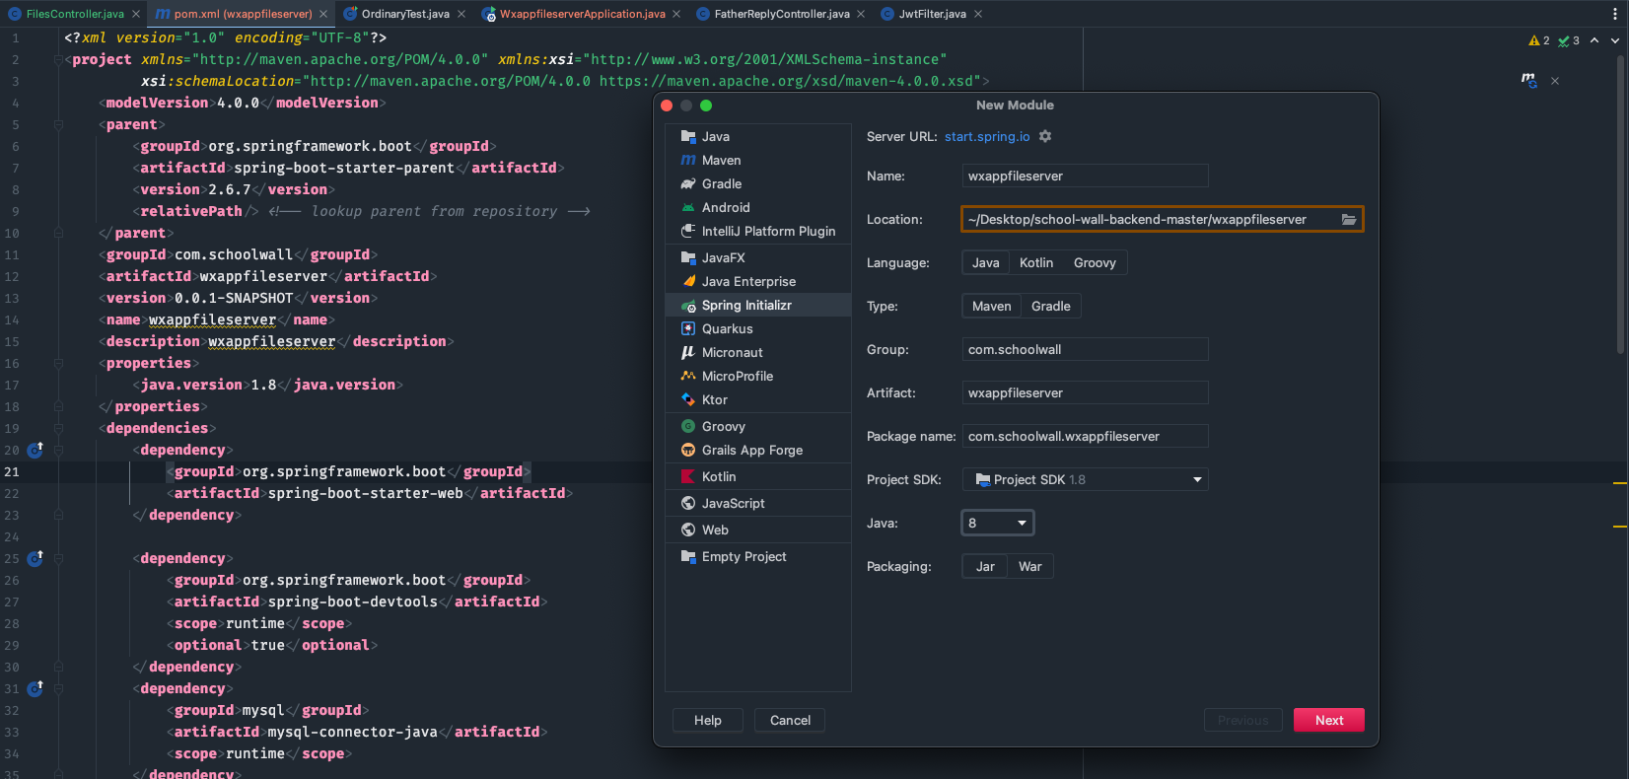Collapse the dependencies fold on line 19

click(58, 428)
